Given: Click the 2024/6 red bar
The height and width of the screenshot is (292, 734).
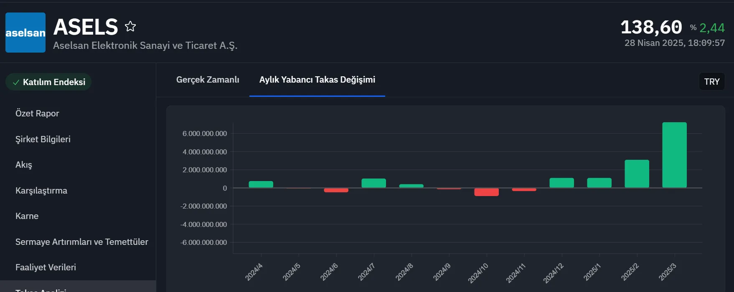Looking at the screenshot, I should click(x=336, y=190).
